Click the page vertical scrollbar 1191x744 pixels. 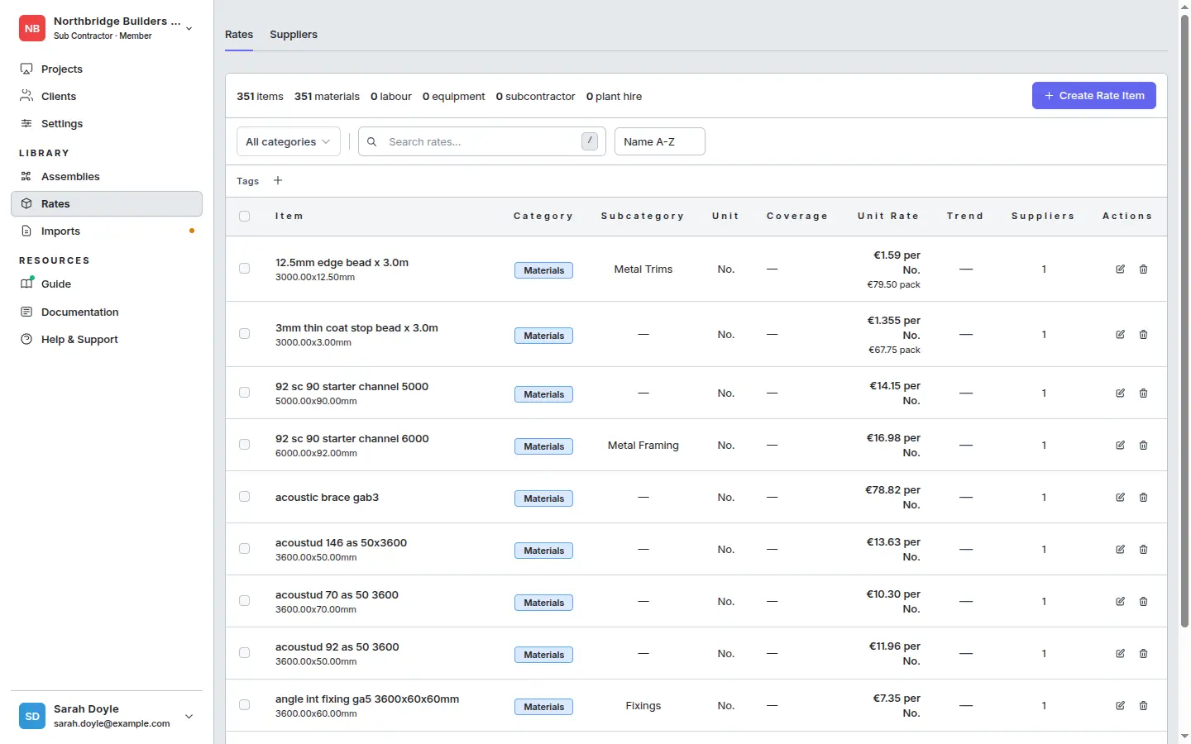[1184, 322]
